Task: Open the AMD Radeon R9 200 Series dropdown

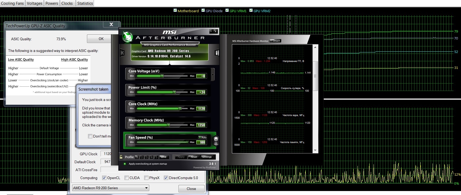Action: point(111,188)
